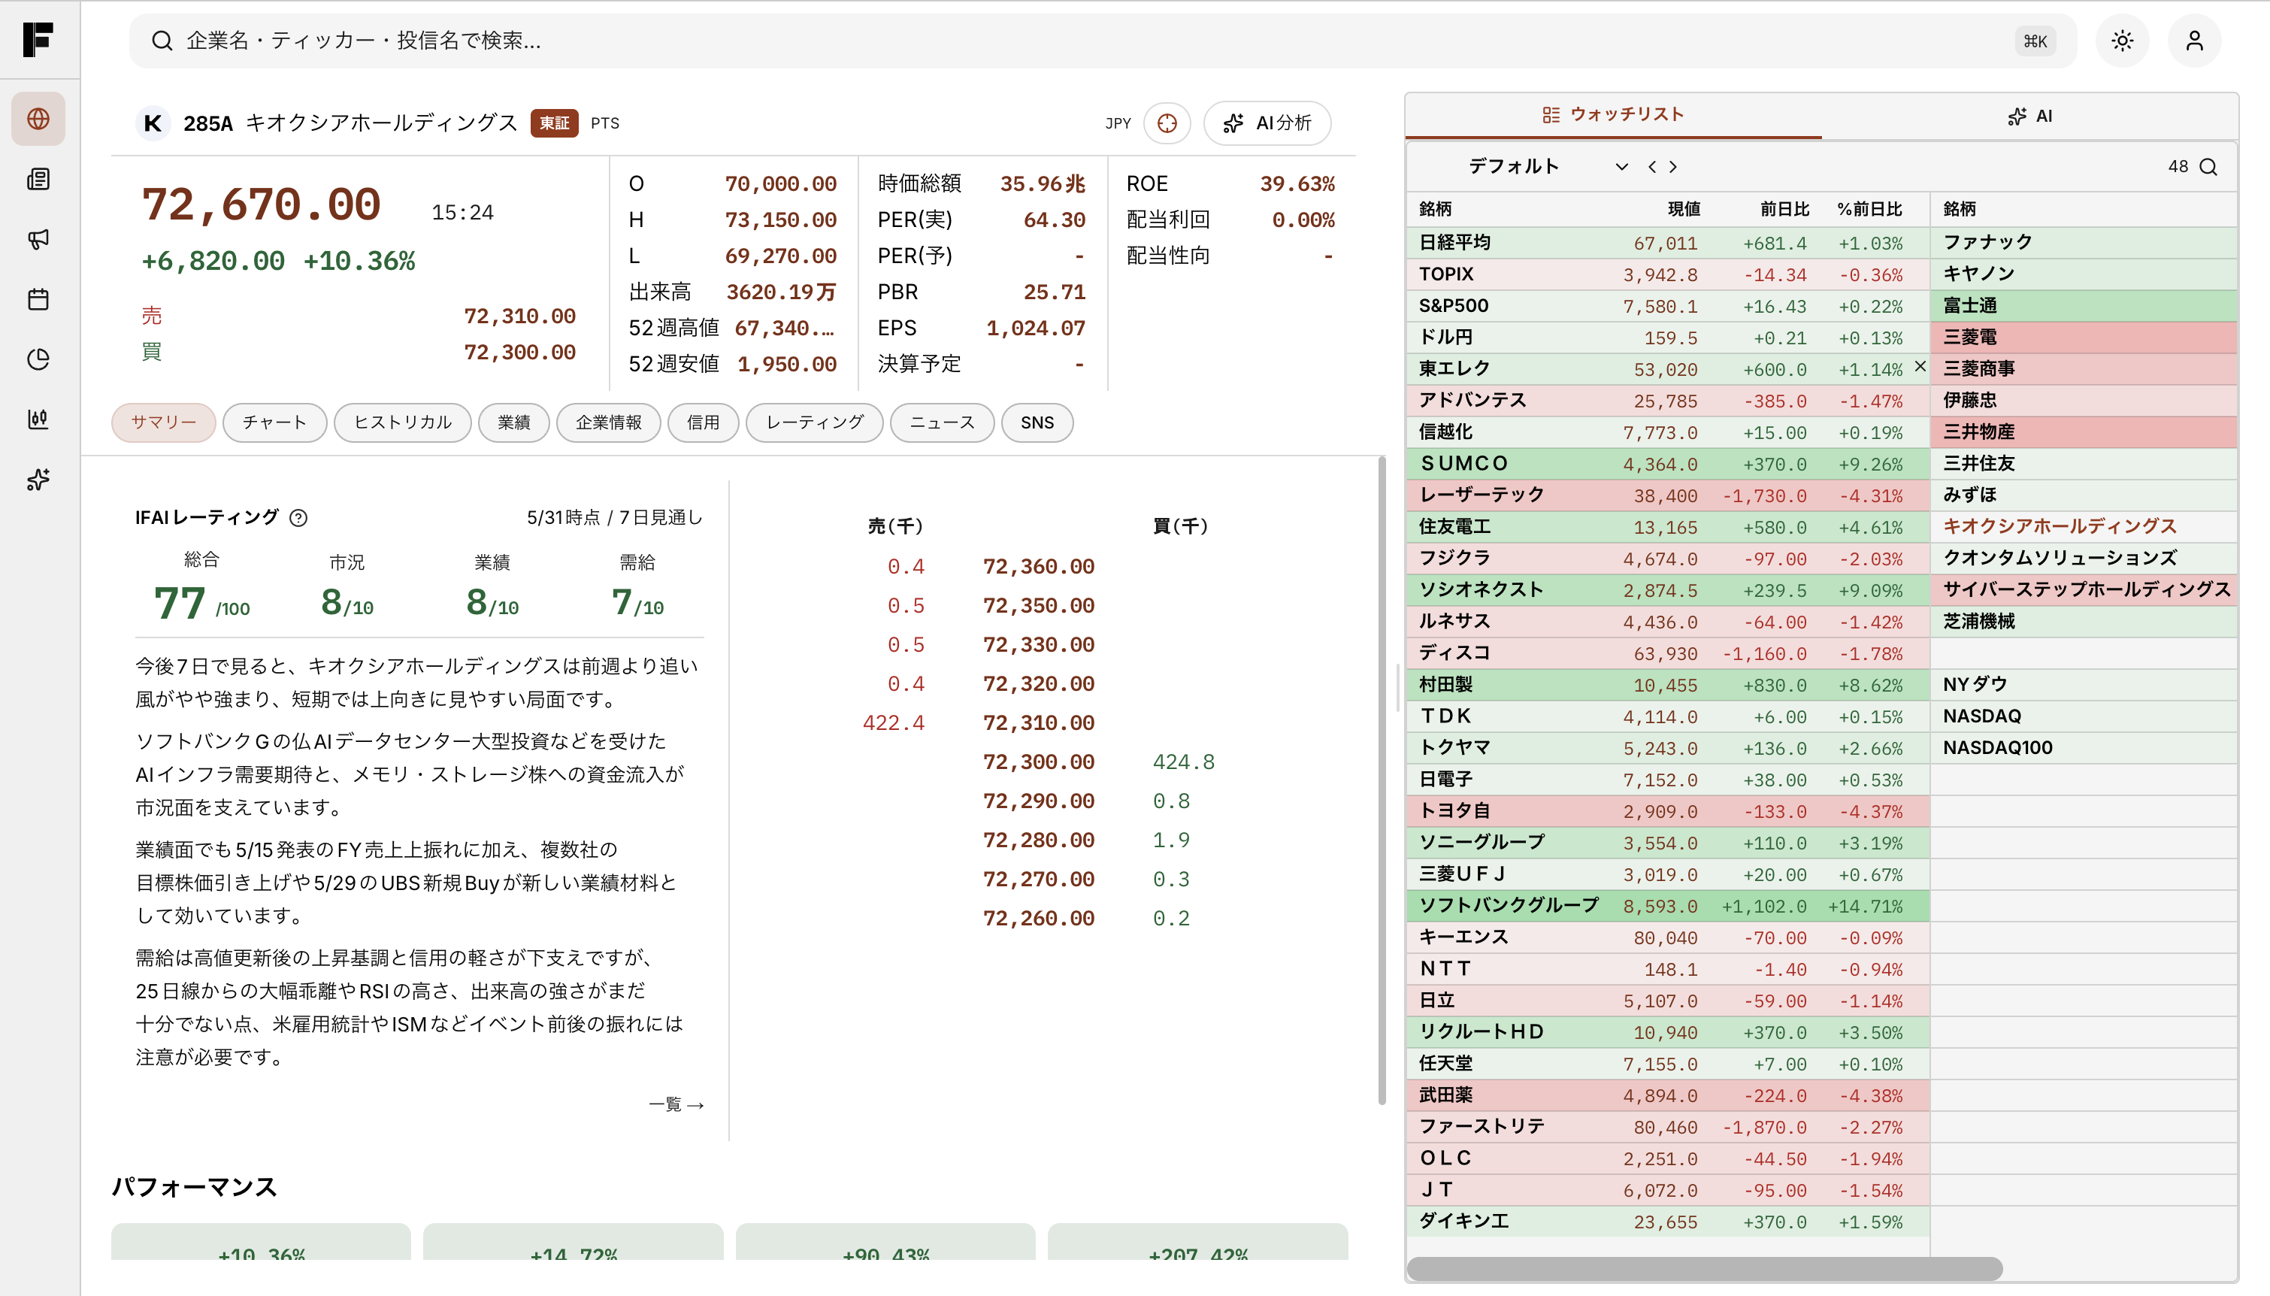Click the IFAI rating help question icon

pyautogui.click(x=299, y=518)
